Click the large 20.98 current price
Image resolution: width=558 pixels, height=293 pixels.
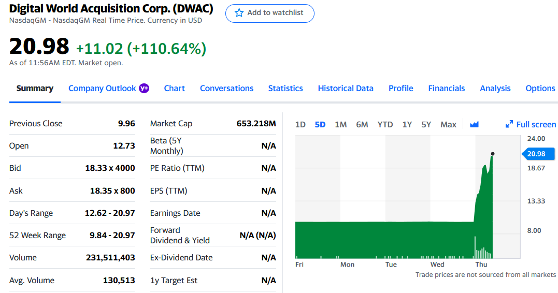(39, 46)
